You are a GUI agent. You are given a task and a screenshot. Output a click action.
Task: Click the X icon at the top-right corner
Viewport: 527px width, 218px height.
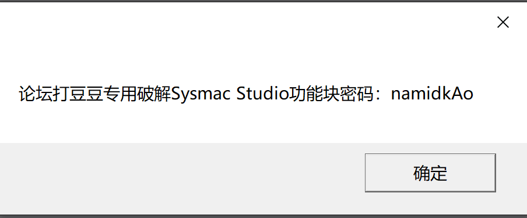503,23
